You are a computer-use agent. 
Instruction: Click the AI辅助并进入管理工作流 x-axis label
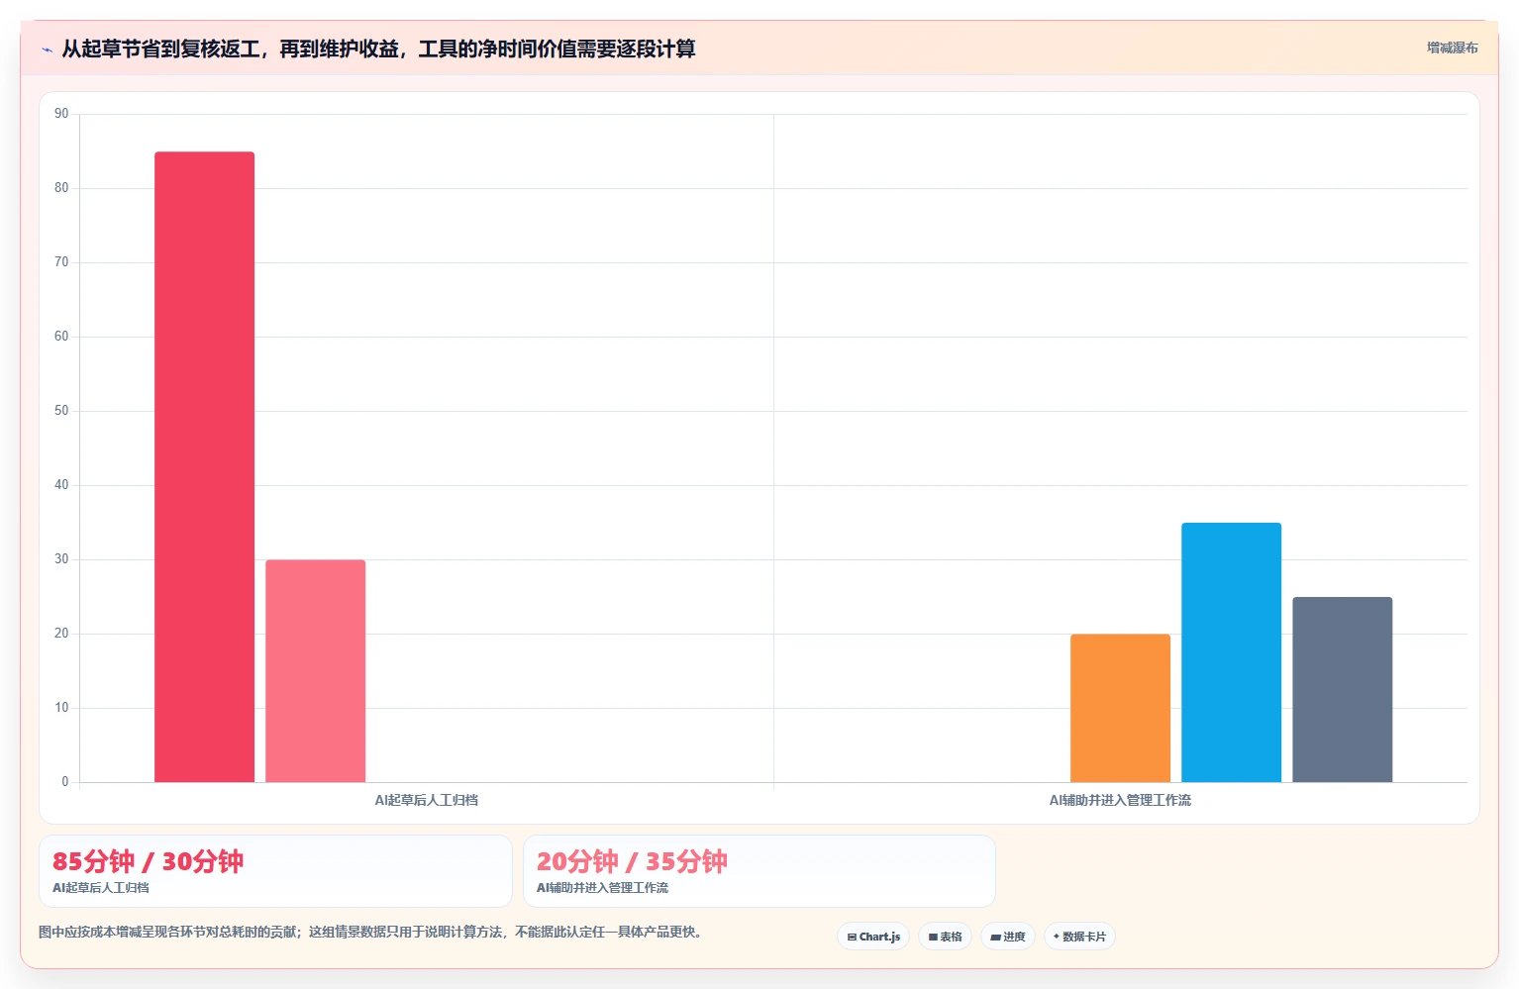tap(1120, 800)
